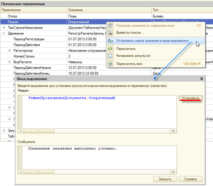Choose 'Копировать результат' menu entry
The width and height of the screenshot is (213, 186).
156,56
